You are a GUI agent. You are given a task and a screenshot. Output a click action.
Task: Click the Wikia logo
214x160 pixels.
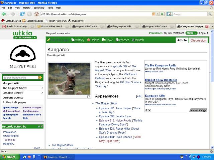pyautogui.click(x=22, y=33)
